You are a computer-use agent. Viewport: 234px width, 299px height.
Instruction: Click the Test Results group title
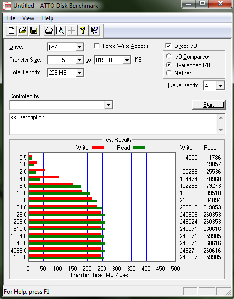pyautogui.click(x=117, y=140)
